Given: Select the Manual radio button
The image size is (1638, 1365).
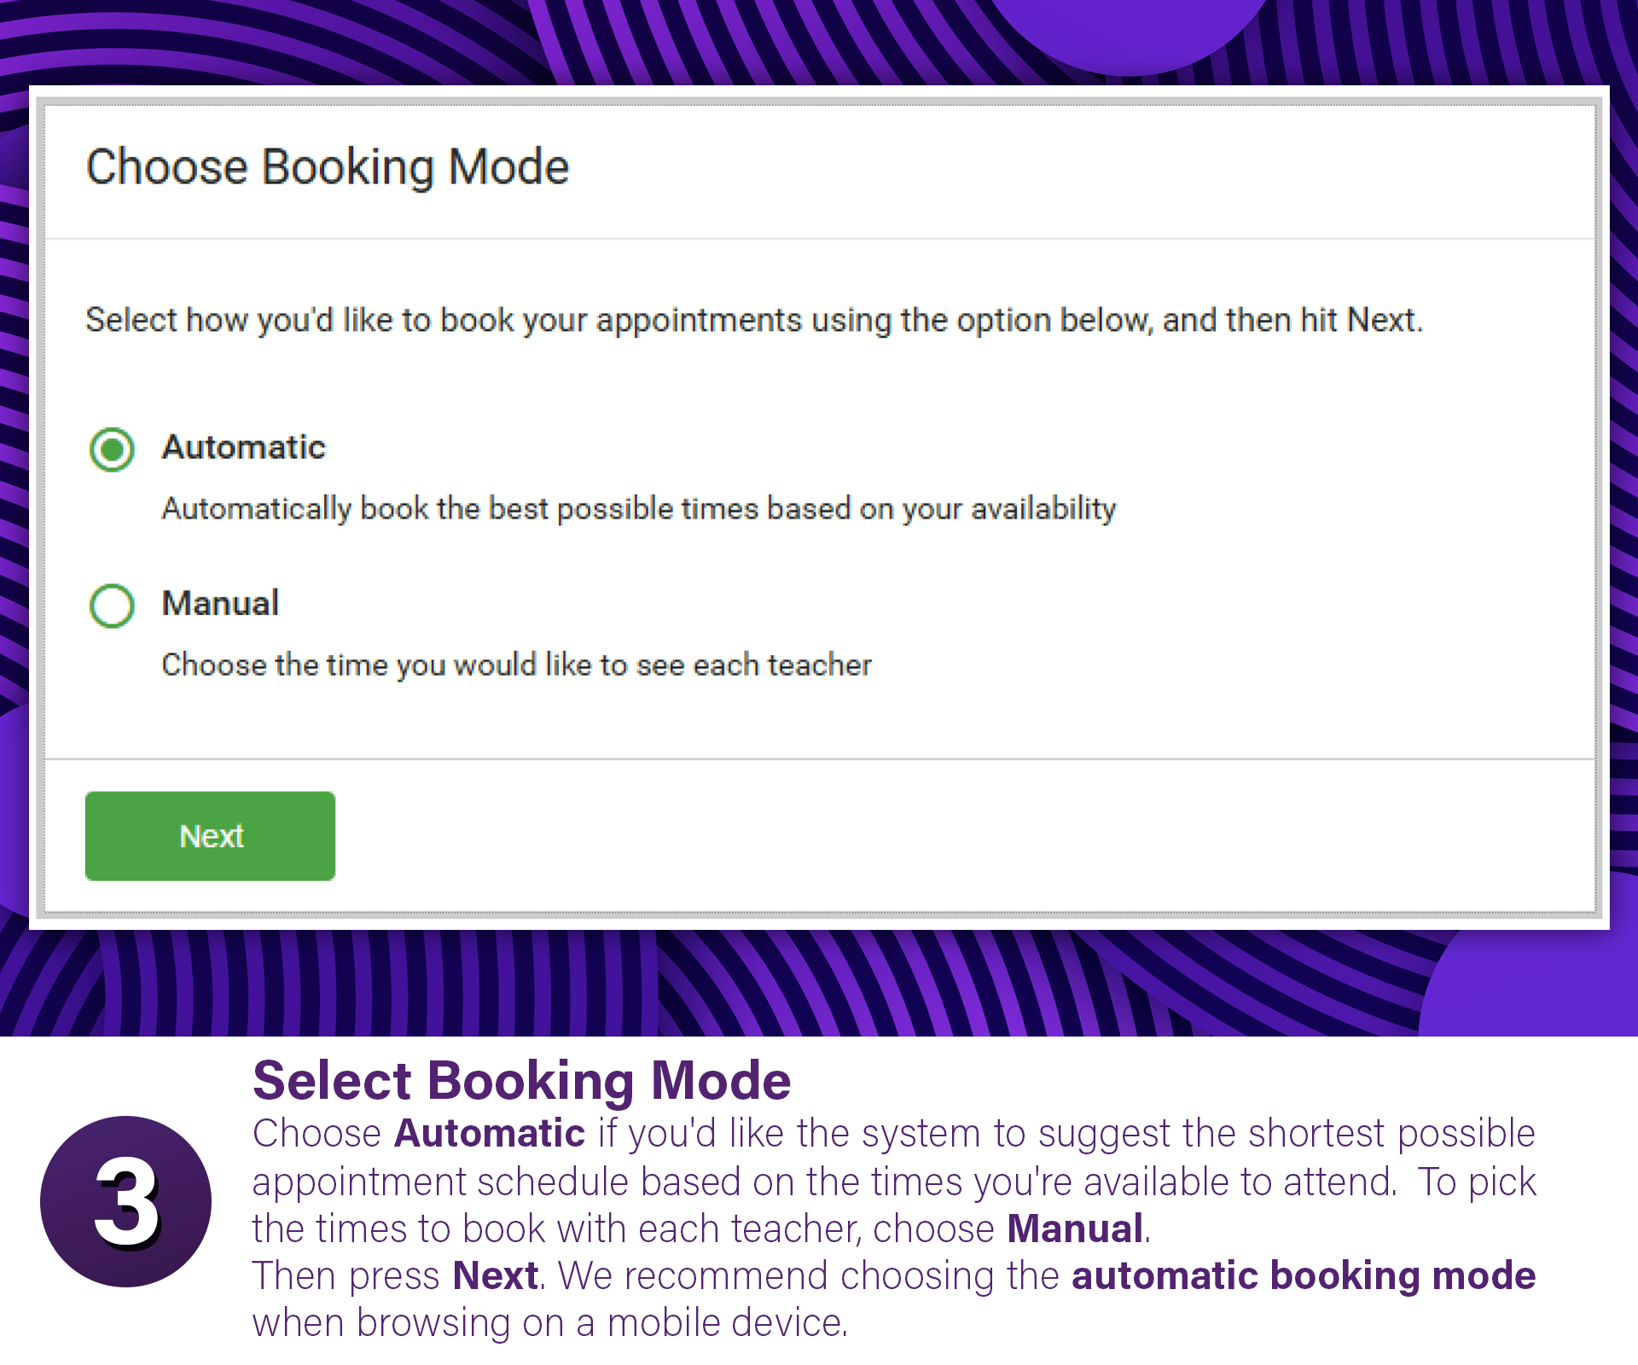Looking at the screenshot, I should pyautogui.click(x=112, y=606).
